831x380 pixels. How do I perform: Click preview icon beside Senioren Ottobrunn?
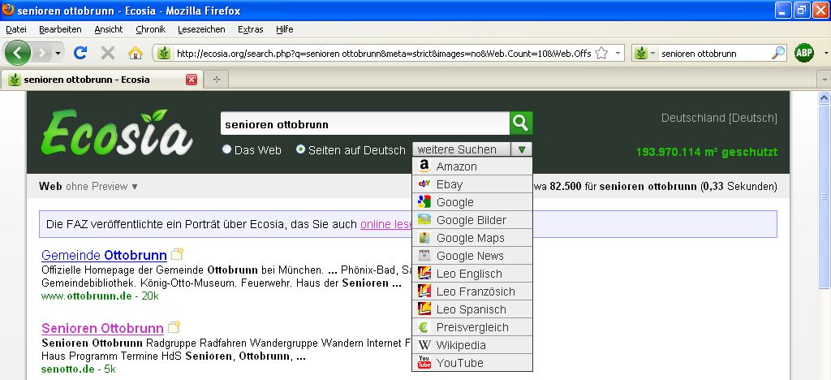(x=174, y=327)
